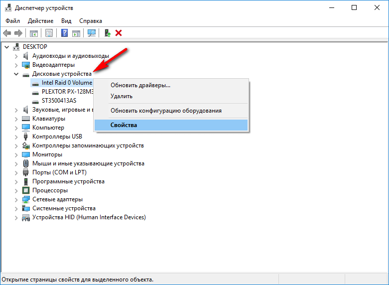
Task: Click the Аудиовходы и аудиовыходы speaker icon
Action: pos(25,56)
